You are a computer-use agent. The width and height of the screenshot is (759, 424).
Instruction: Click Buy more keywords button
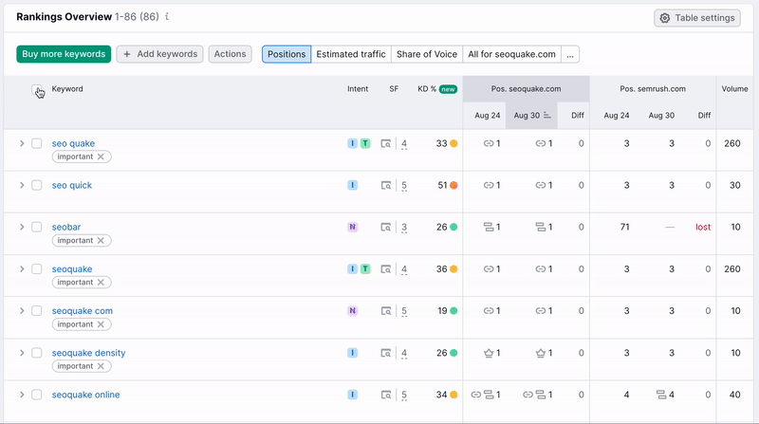pos(64,54)
